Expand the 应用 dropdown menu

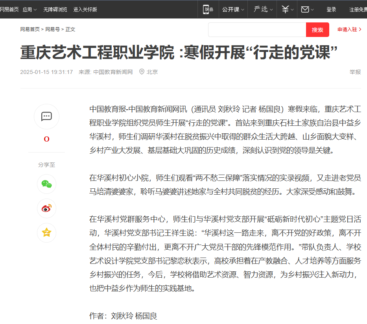click(x=30, y=9)
